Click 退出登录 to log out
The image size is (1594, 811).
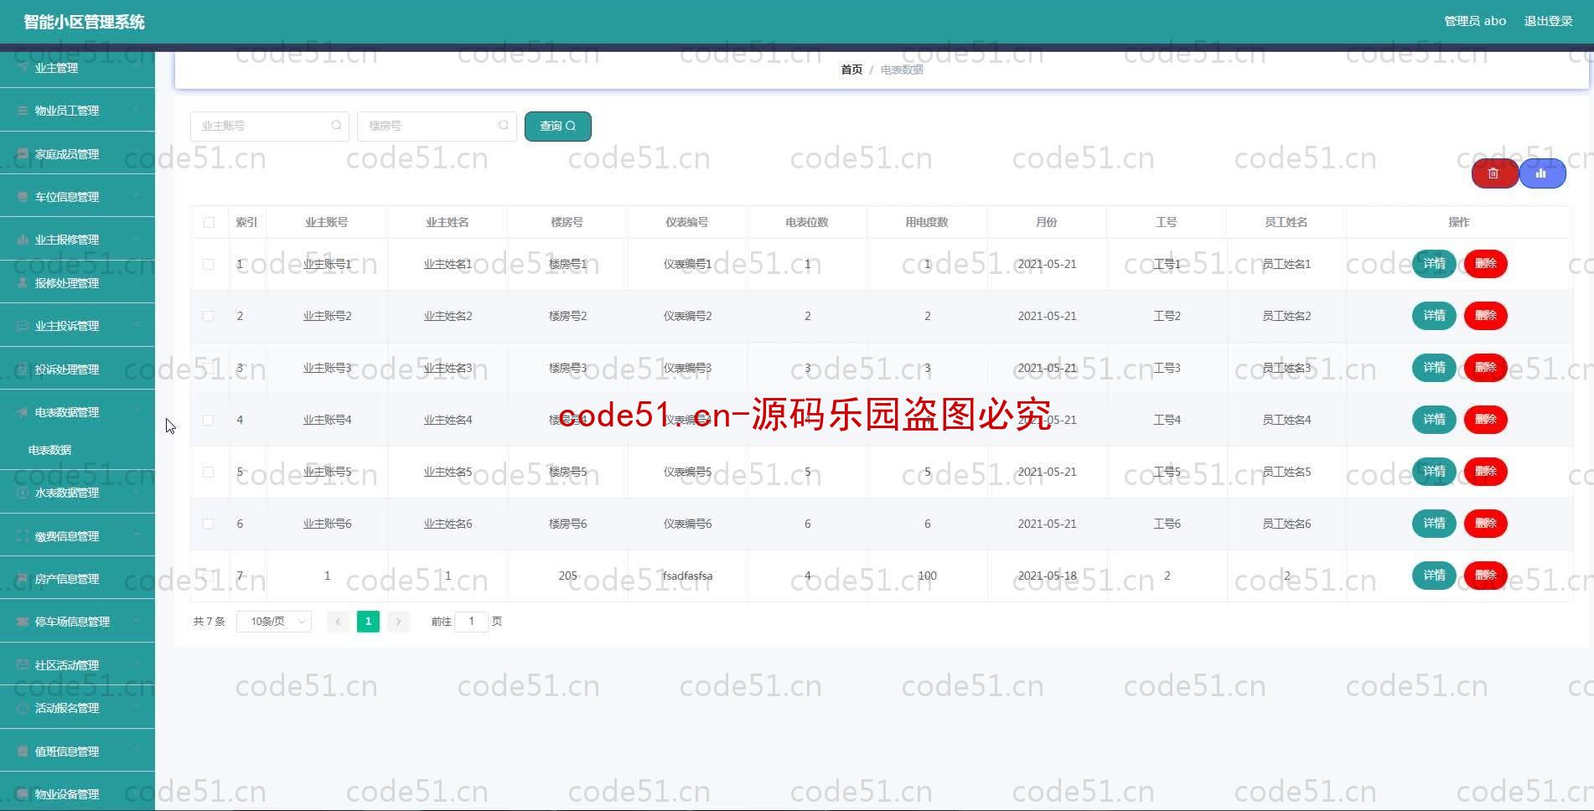click(1548, 21)
